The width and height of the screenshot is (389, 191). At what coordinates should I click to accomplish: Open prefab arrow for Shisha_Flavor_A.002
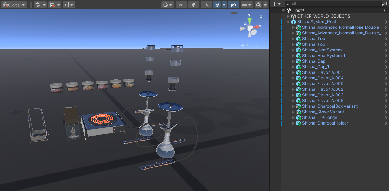(386, 89)
